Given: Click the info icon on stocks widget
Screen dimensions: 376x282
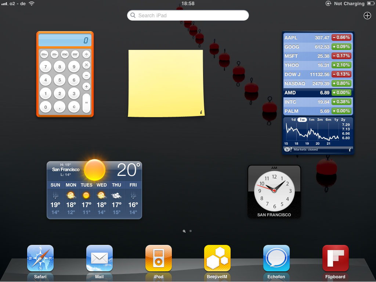Looking at the screenshot, I should (350, 150).
